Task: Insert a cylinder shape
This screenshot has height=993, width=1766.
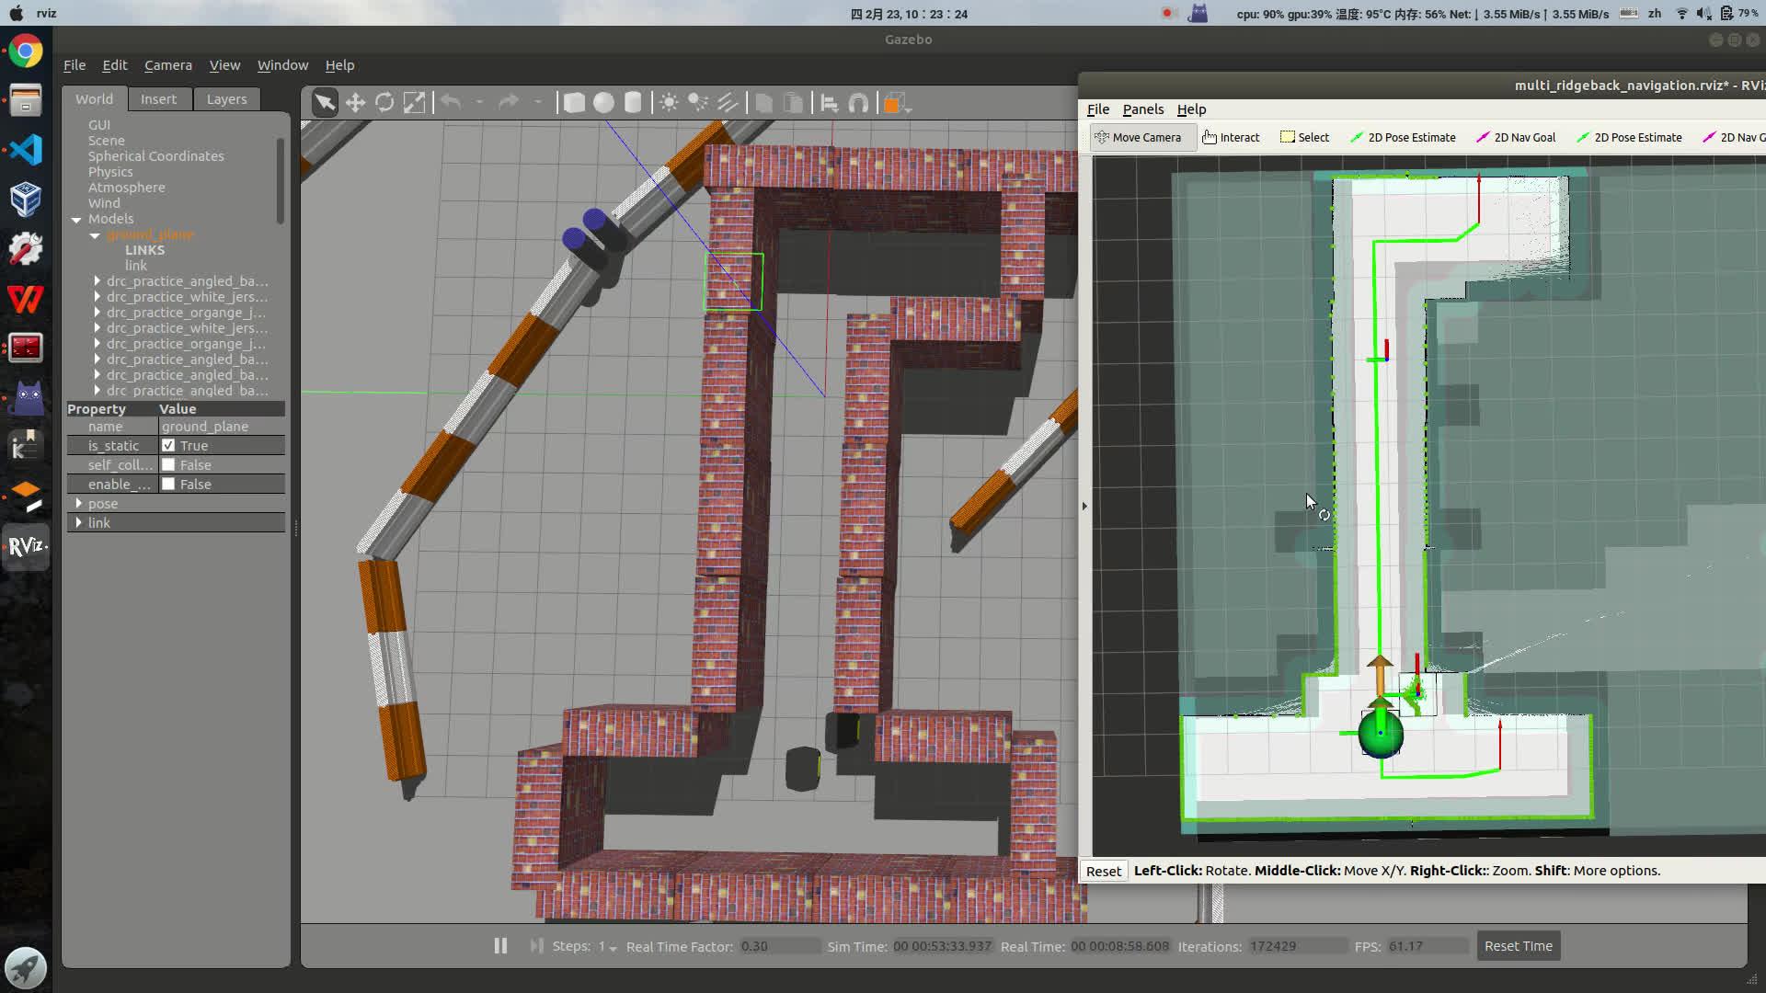Action: 633,103
